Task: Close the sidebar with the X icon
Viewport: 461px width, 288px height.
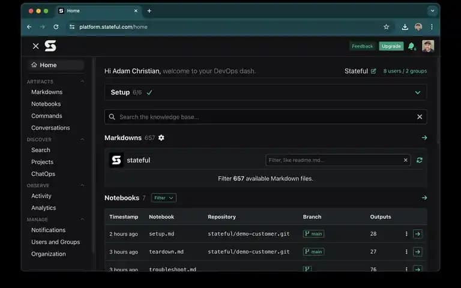Action: pyautogui.click(x=35, y=46)
